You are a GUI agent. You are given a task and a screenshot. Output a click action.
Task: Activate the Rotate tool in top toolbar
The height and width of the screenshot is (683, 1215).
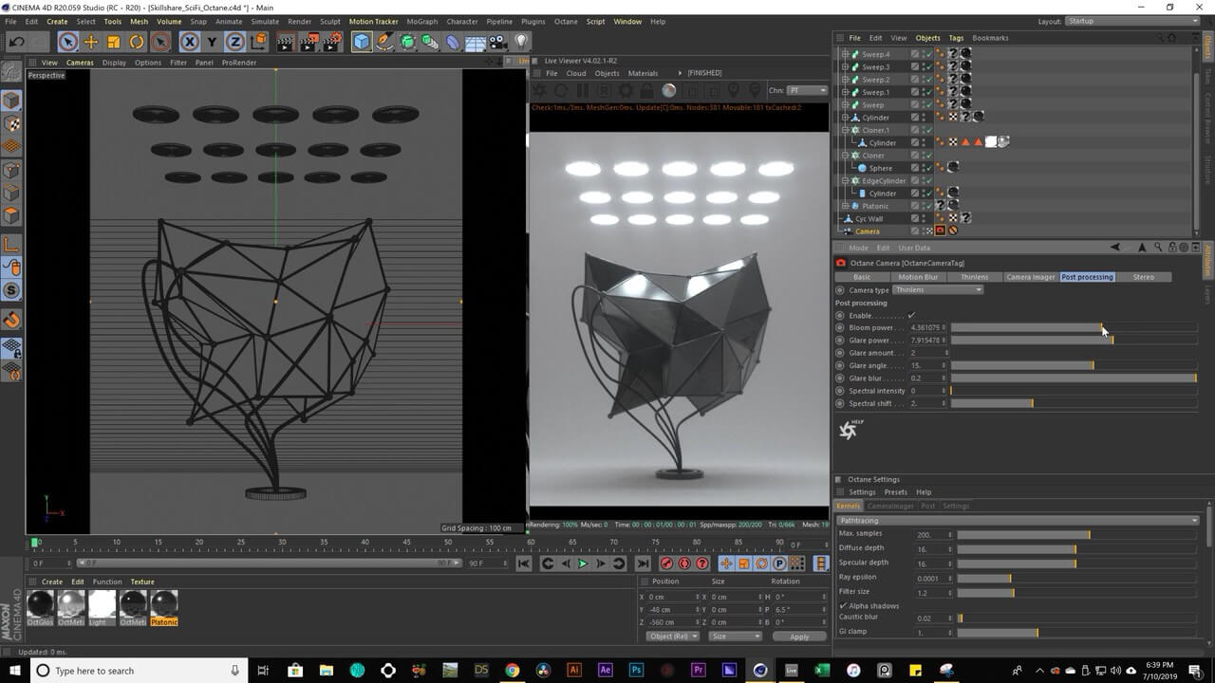click(137, 42)
